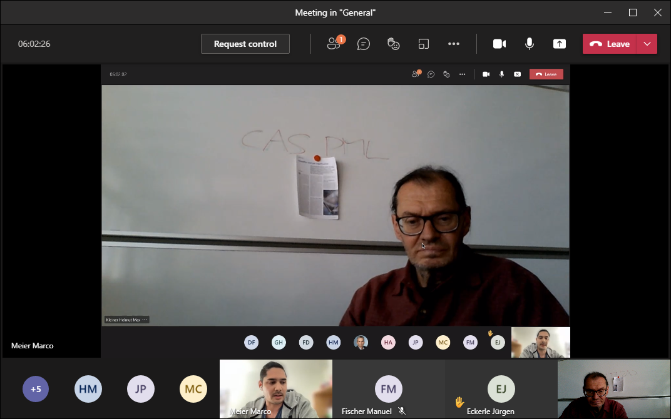
Task: Mute or unmute the microphone
Action: 530,44
